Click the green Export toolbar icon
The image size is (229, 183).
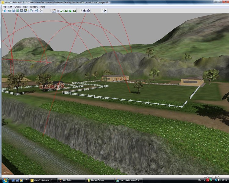(x=17, y=11)
